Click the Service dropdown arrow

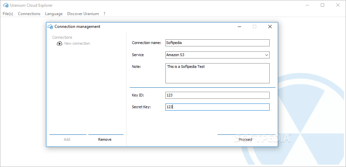(267, 55)
